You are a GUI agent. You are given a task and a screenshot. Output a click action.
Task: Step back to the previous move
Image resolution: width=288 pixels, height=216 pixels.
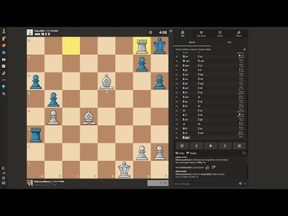(196, 146)
